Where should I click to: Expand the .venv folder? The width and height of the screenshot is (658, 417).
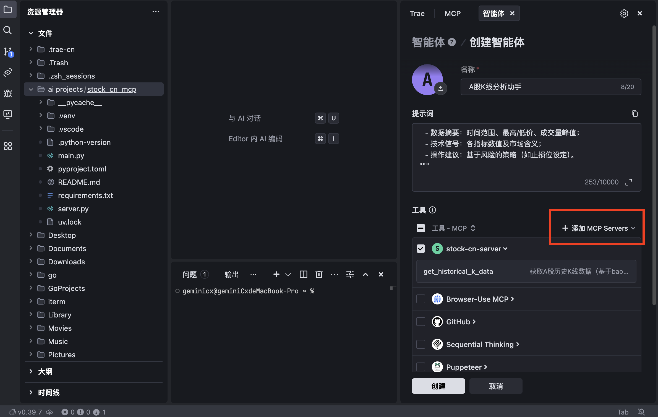tap(41, 116)
